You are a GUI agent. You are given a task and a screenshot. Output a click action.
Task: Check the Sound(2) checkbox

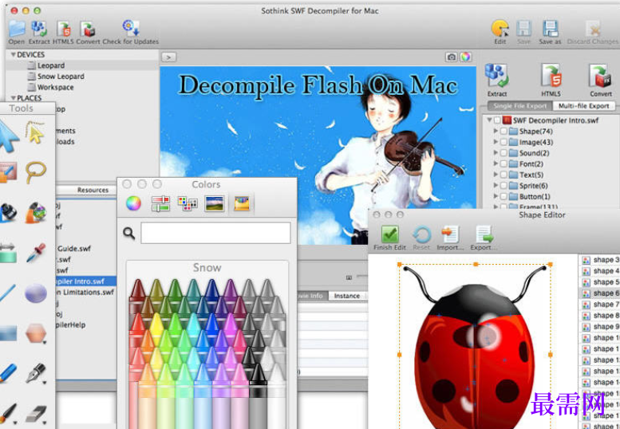[x=504, y=153]
